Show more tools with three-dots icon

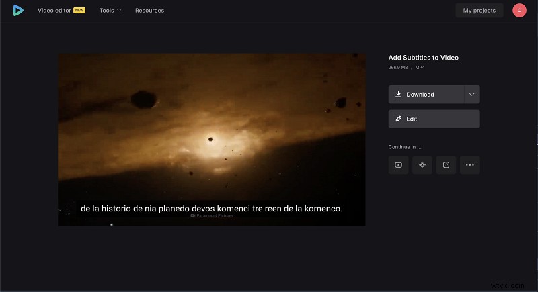coord(469,165)
